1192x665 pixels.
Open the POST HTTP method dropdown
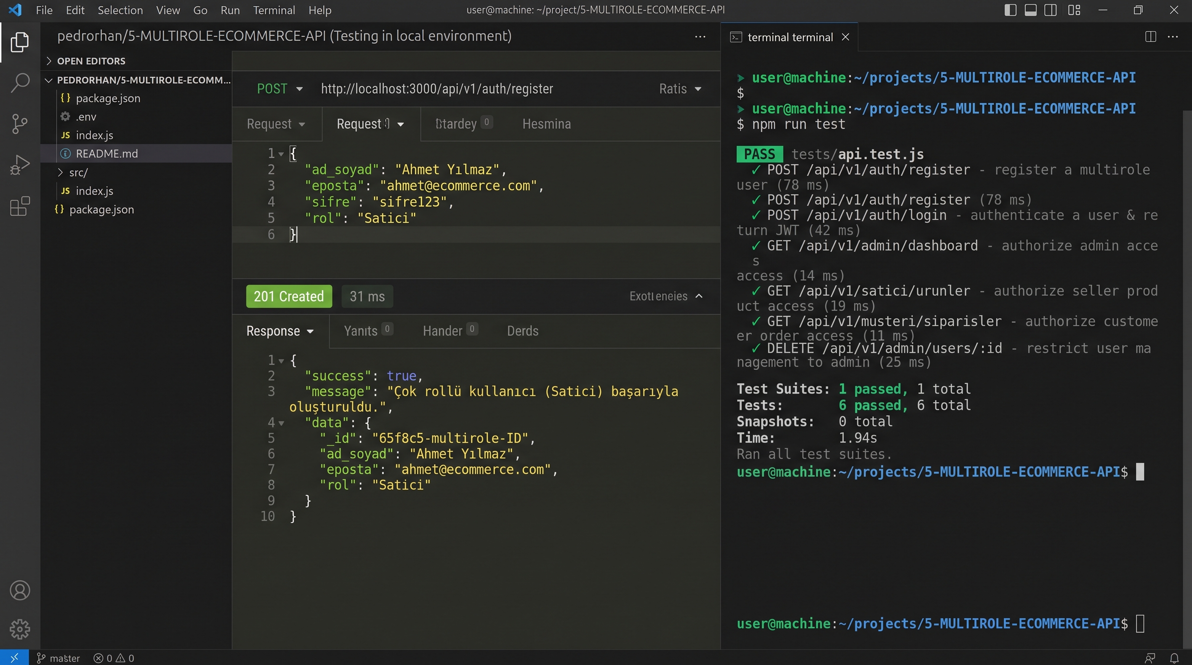pos(279,89)
